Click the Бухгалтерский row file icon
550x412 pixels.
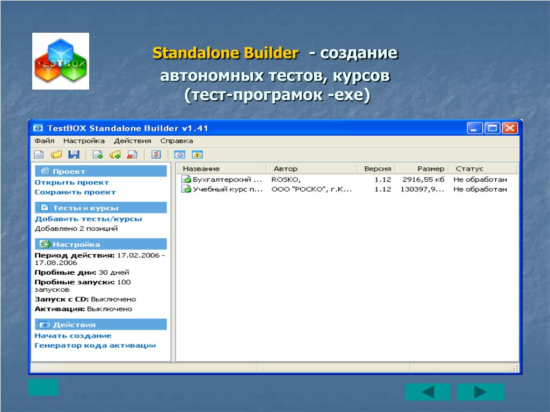(186, 179)
